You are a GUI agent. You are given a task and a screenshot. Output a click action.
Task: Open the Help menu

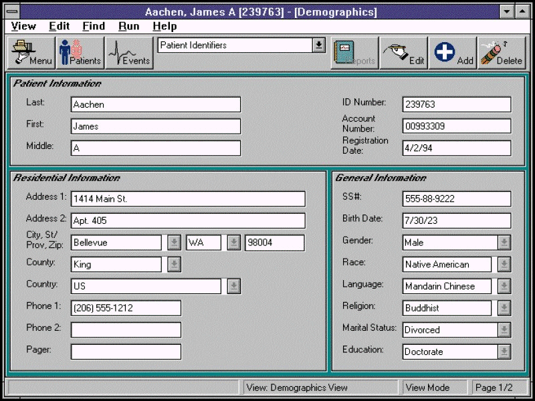(x=165, y=26)
